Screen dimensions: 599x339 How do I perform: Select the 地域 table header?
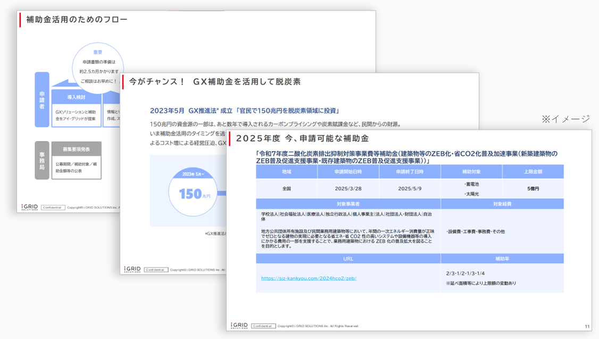(x=286, y=172)
